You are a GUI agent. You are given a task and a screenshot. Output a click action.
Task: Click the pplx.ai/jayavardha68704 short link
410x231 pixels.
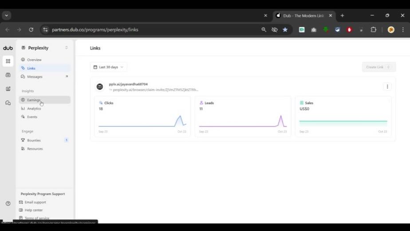[128, 84]
